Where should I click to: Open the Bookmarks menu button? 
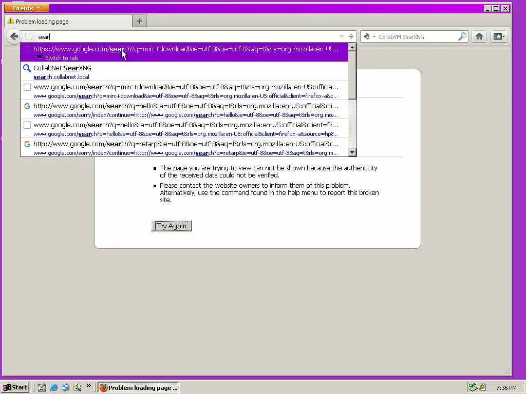point(498,36)
